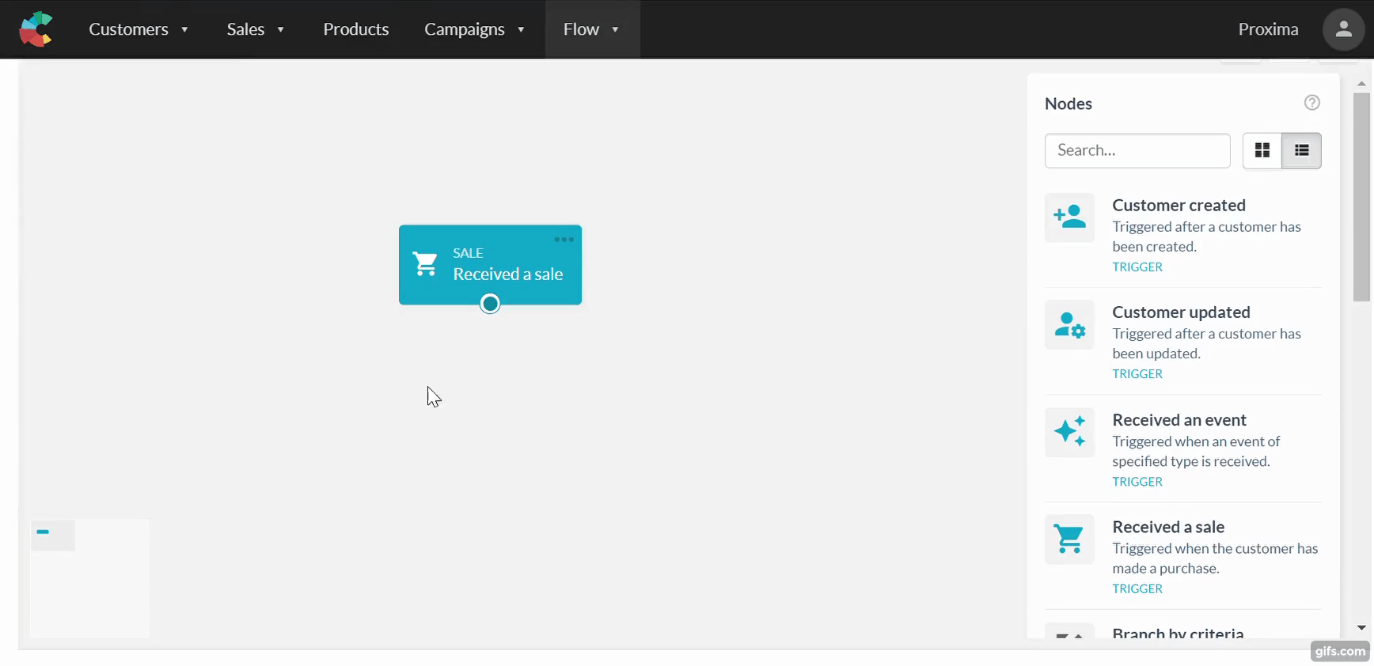Go to the Products page

point(355,29)
